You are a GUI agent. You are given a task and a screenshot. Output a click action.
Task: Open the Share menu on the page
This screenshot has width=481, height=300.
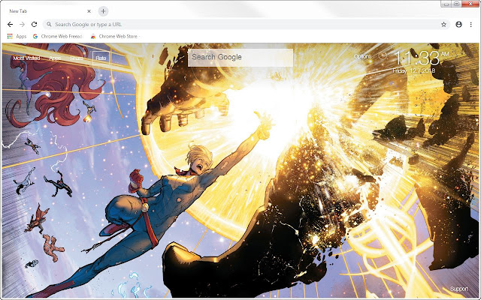coord(77,58)
